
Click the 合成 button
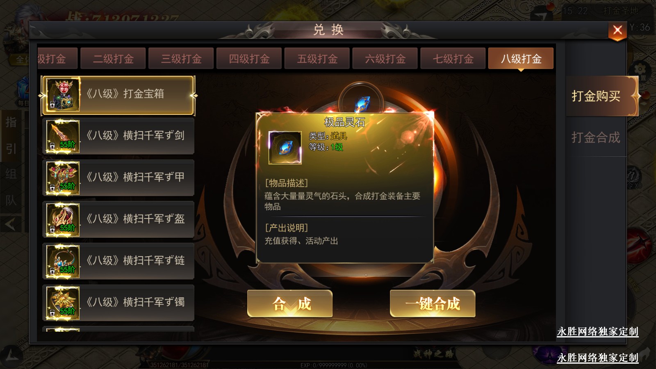290,303
